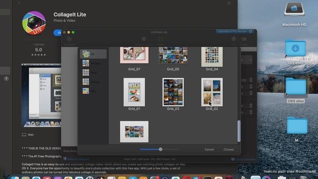Select the OBS alias desktop folder
The width and height of the screenshot is (318, 179).
(296, 90)
